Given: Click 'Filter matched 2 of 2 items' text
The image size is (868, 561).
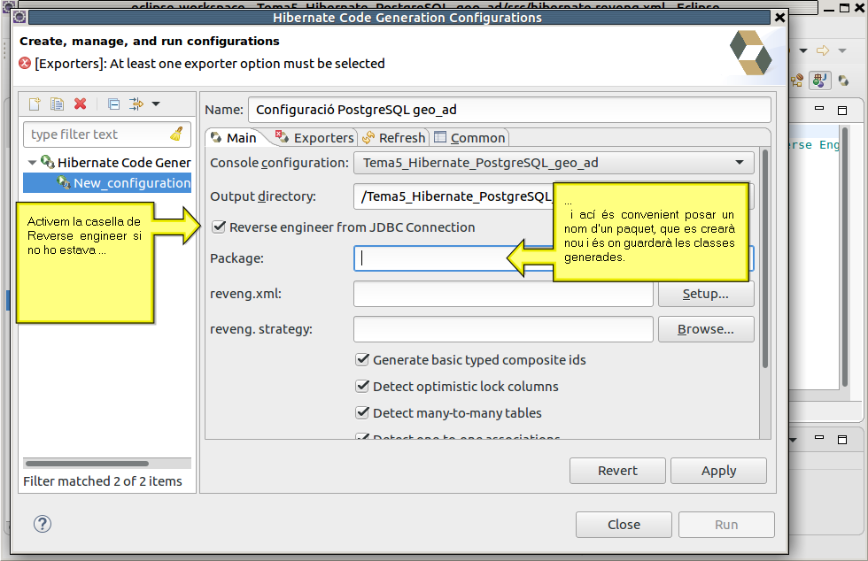Looking at the screenshot, I should coord(103,481).
